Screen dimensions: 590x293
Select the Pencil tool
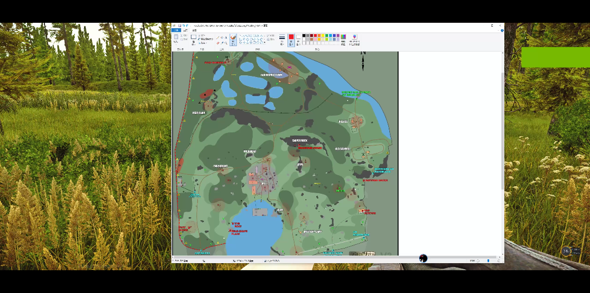coord(218,37)
